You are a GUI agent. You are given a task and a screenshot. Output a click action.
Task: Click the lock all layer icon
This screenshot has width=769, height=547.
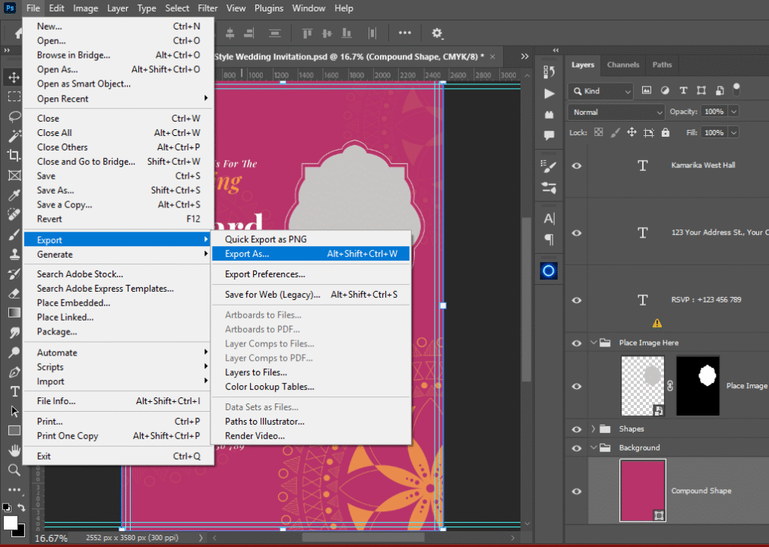[x=666, y=132]
